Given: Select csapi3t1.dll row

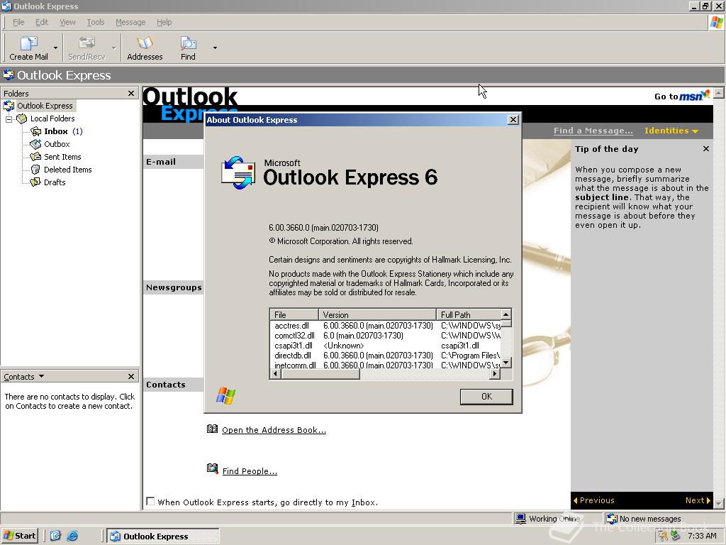Looking at the screenshot, I should pos(385,346).
